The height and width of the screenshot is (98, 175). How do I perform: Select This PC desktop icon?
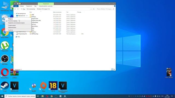coord(5,6)
